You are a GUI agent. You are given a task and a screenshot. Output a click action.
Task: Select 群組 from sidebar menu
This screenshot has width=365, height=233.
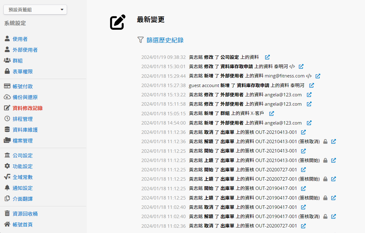point(17,61)
